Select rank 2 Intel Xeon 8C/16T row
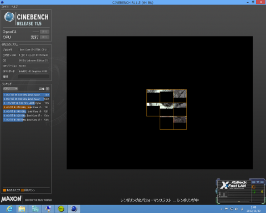 26,99
